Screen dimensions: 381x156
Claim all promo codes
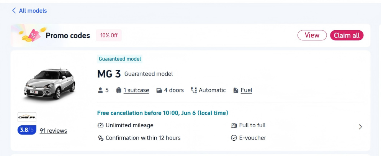[347, 35]
